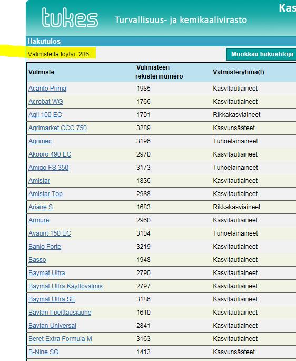
Task: Click register number 2841 cell
Action: tap(143, 326)
